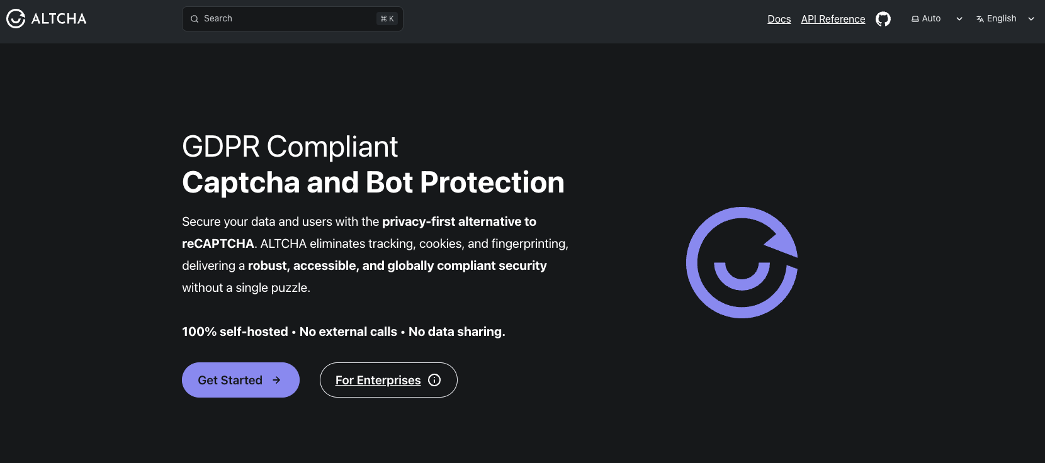Open the English language dropdown
1045x463 pixels.
tap(1005, 19)
